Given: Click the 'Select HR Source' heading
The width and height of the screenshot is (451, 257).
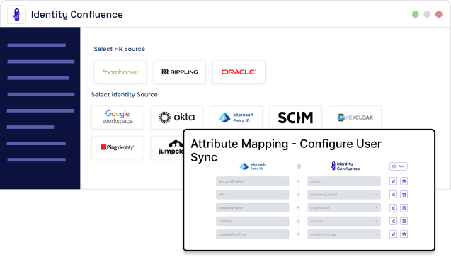Looking at the screenshot, I should tap(120, 49).
